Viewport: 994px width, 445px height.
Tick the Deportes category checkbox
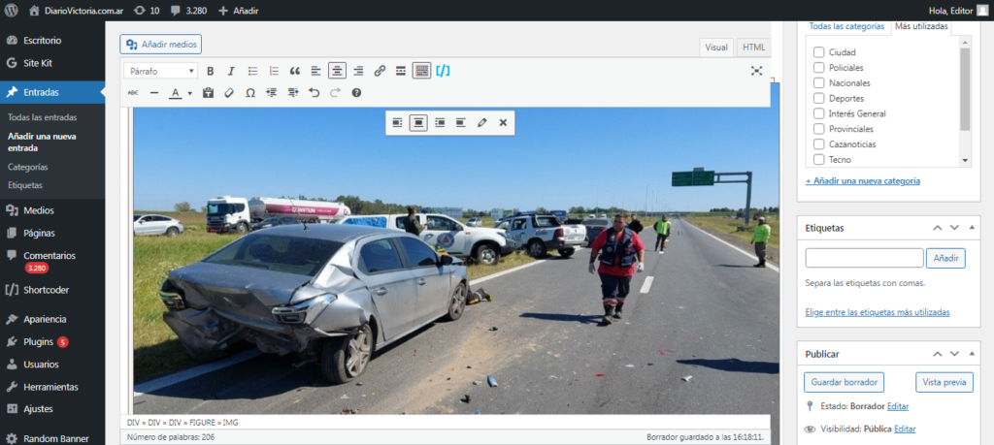tap(819, 99)
